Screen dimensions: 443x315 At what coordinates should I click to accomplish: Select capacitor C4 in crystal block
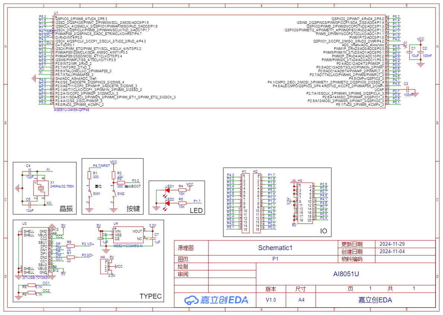(x=29, y=171)
